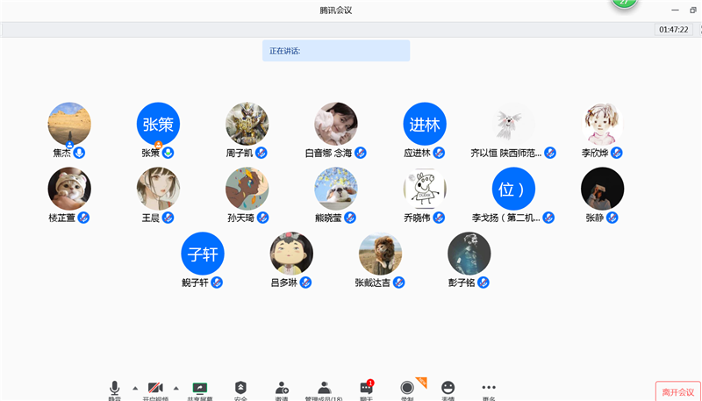Viewport: 702px width, 401px height.
Task: Click 彭子铭's muted microphone icon
Action: [484, 283]
